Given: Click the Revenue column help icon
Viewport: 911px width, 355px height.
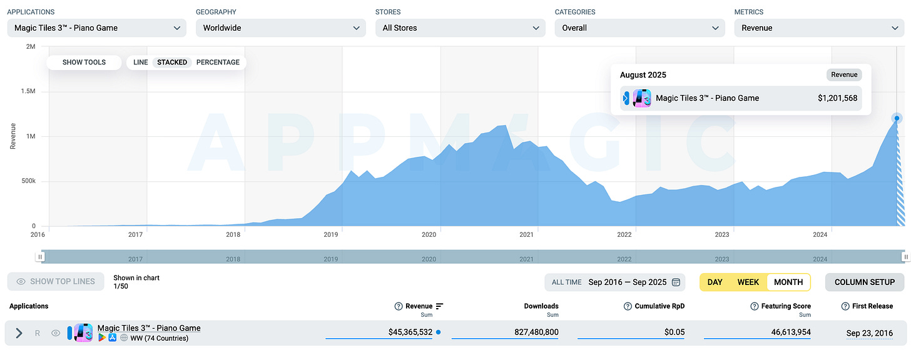Looking at the screenshot, I should click(x=399, y=306).
